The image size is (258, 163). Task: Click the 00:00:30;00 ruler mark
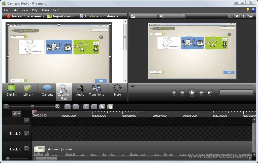pos(129,116)
